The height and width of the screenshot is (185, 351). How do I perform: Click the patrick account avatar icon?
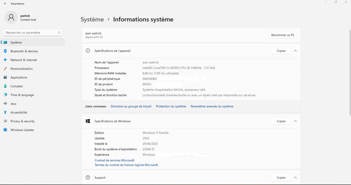[11, 17]
